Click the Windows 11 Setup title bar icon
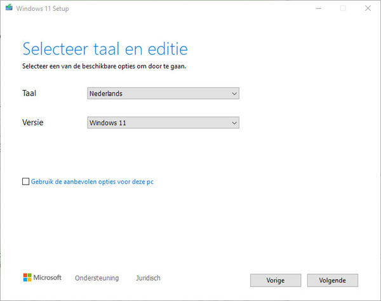The width and height of the screenshot is (381, 301). [9, 8]
